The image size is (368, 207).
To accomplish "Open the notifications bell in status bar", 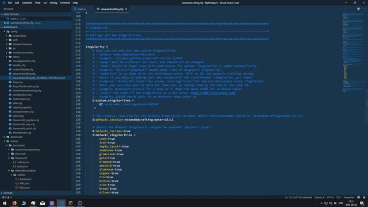I will [x=364, y=197].
